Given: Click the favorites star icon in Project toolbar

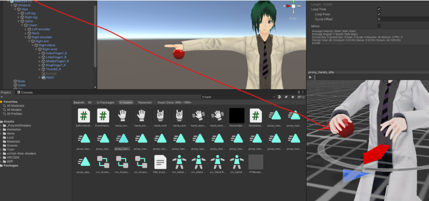Looking at the screenshot, I should 293,97.
